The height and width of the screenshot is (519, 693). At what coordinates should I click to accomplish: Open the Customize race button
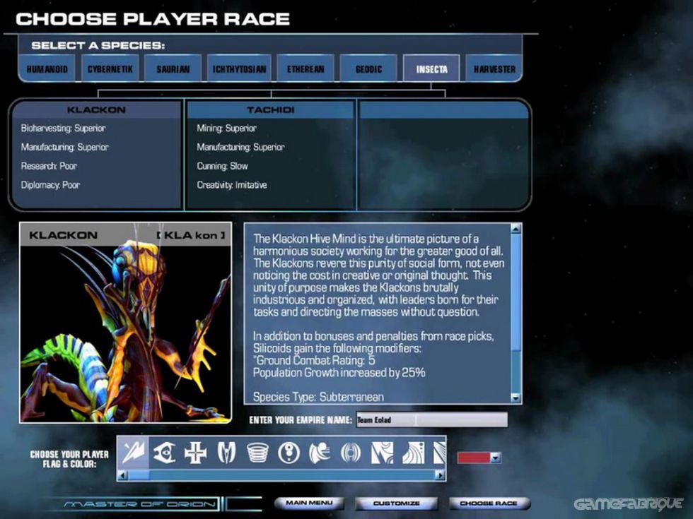[397, 503]
